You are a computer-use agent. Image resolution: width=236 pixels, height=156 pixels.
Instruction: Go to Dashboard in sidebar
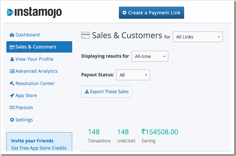(27, 35)
